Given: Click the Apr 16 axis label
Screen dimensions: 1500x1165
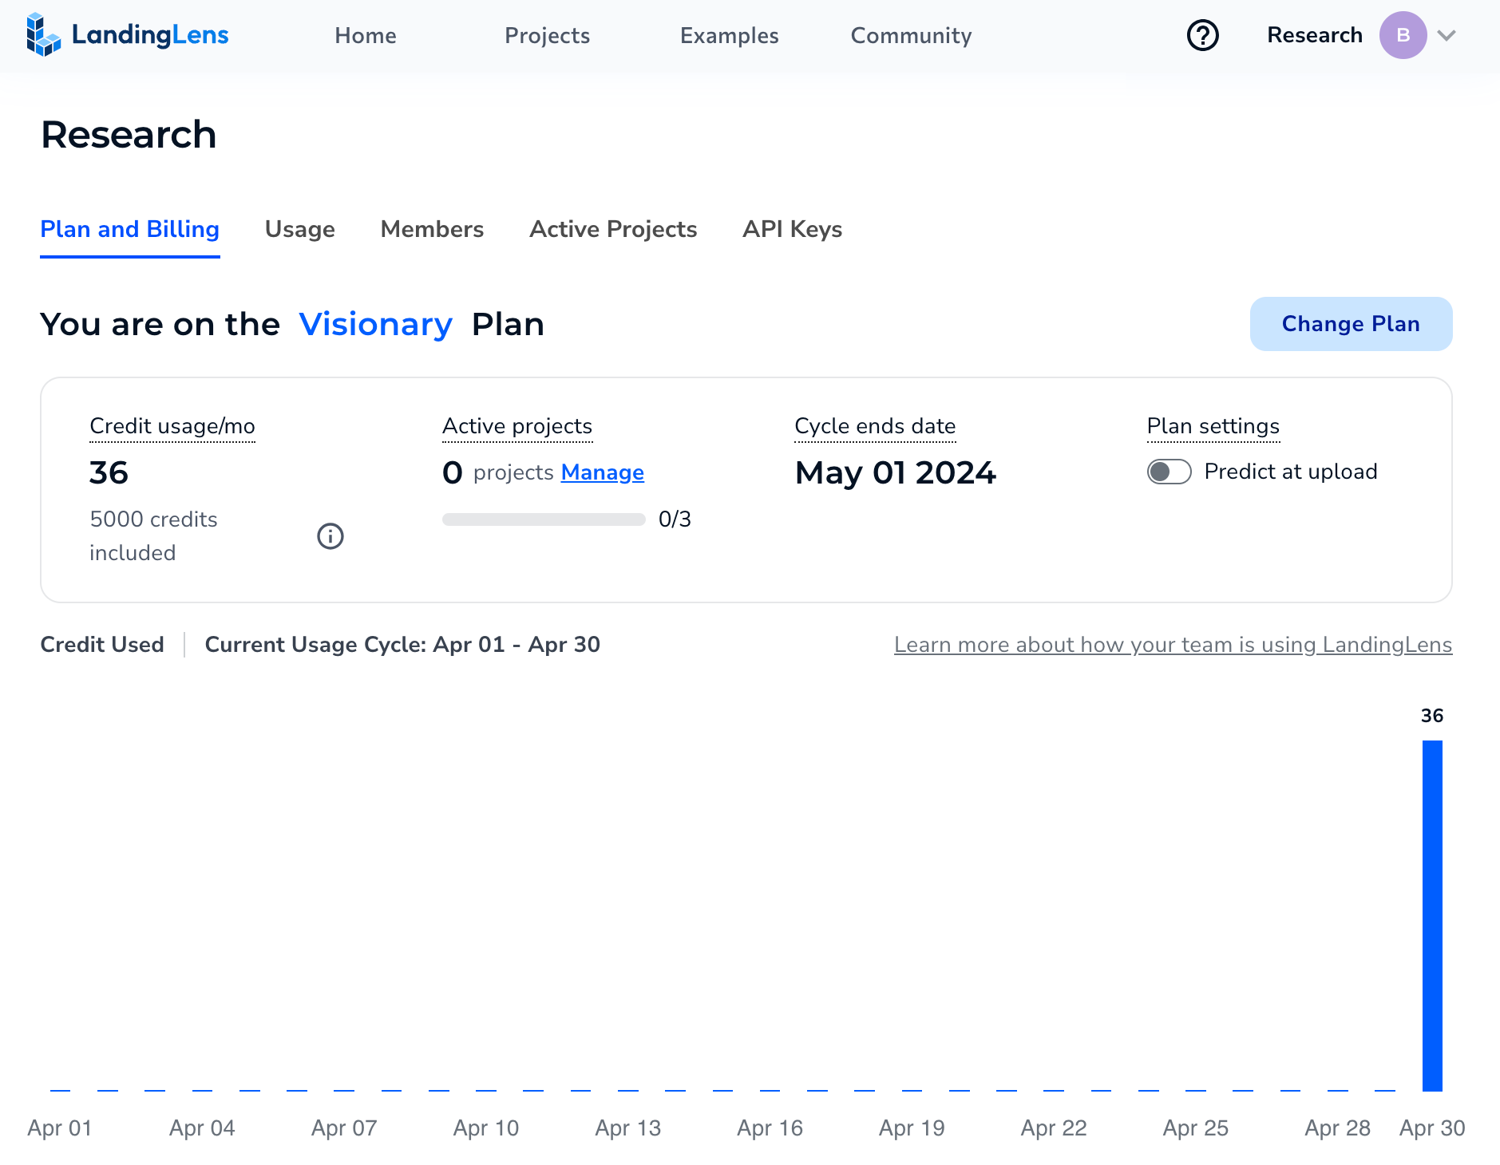Looking at the screenshot, I should point(770,1128).
